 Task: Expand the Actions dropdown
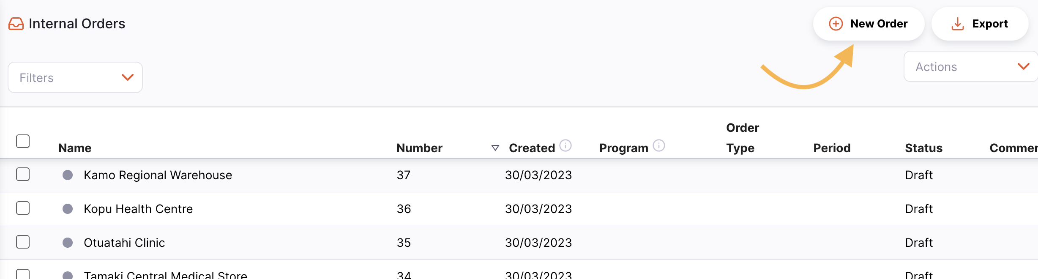click(971, 66)
